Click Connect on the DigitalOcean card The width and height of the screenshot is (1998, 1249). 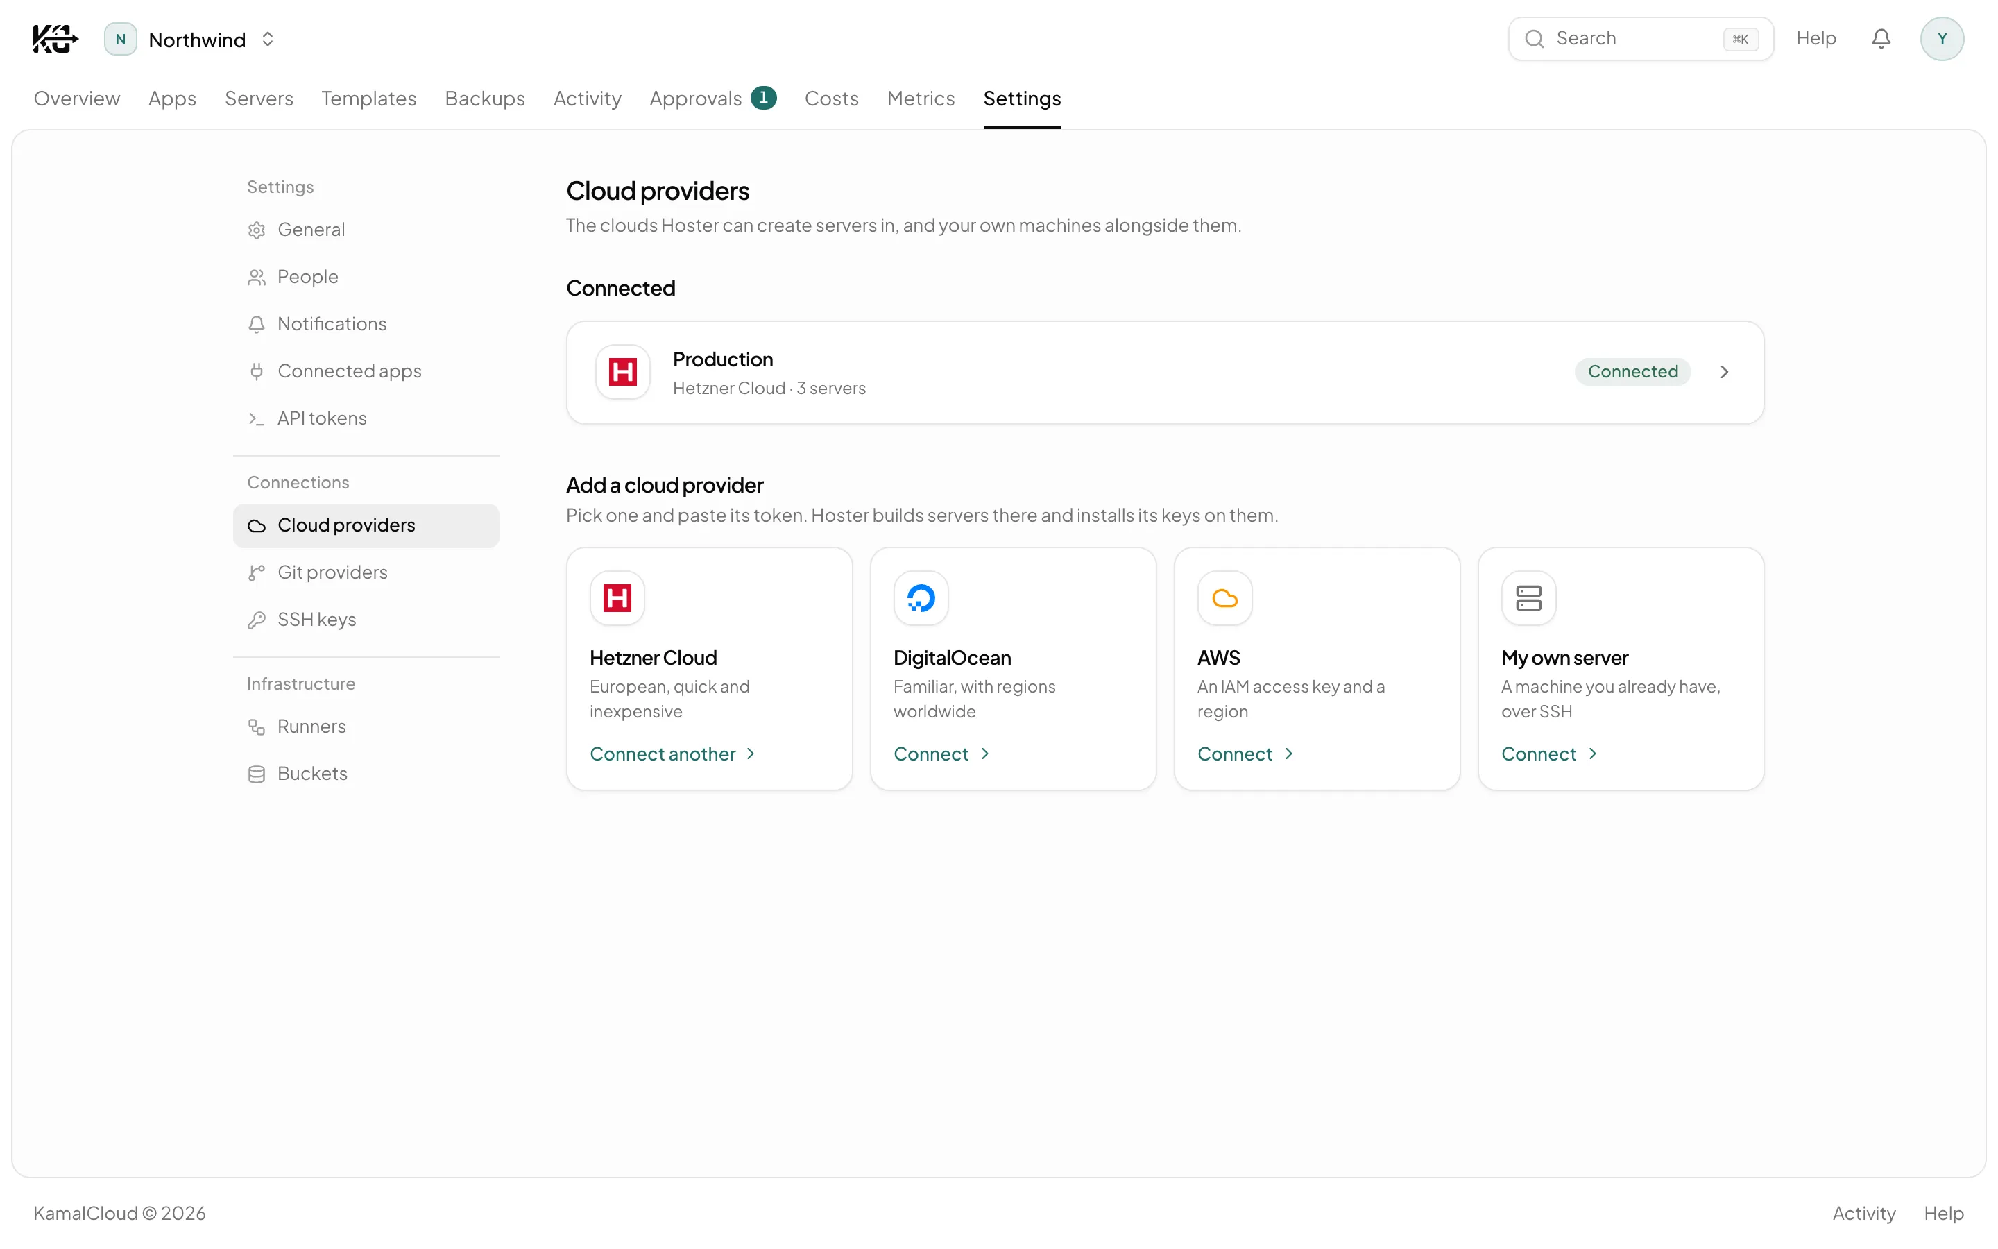point(941,754)
